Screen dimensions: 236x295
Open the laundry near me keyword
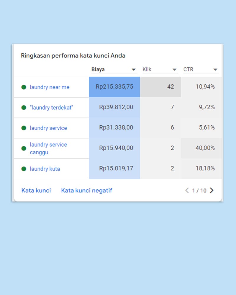[x=50, y=87]
